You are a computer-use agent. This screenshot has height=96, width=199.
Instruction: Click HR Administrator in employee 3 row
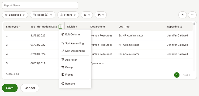tap(129, 45)
